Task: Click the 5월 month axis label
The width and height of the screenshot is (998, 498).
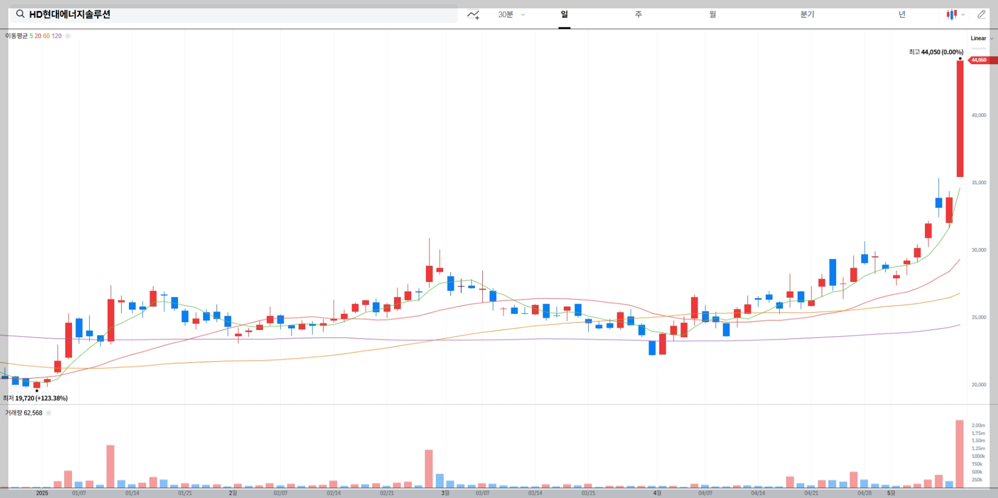Action: pos(891,493)
